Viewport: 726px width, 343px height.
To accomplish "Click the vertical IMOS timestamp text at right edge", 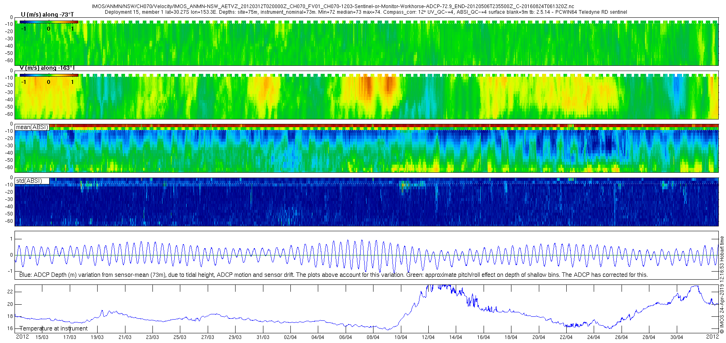I will pos(722,285).
